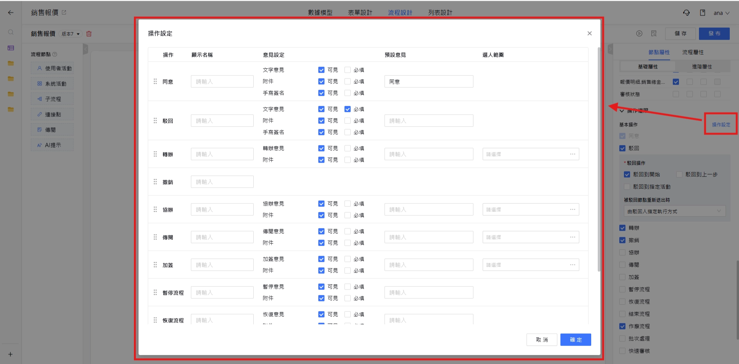
Task: Toggle 同意 文字意見 必填 checkbox
Action: coord(348,70)
